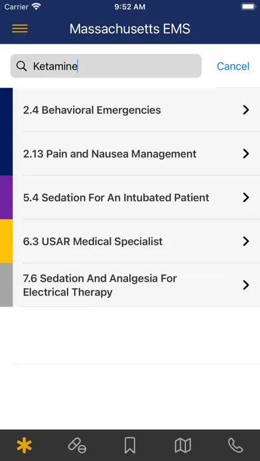Tap the Wi-Fi status icon
Viewport: 260px width, 461px height.
pyautogui.click(x=36, y=7)
